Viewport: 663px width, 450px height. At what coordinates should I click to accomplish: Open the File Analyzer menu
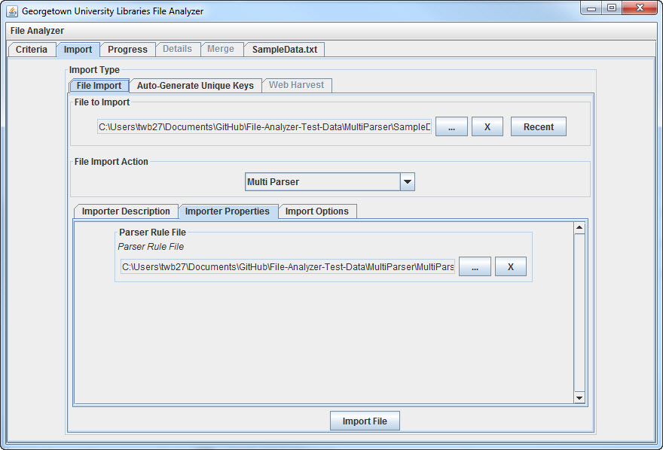click(37, 31)
